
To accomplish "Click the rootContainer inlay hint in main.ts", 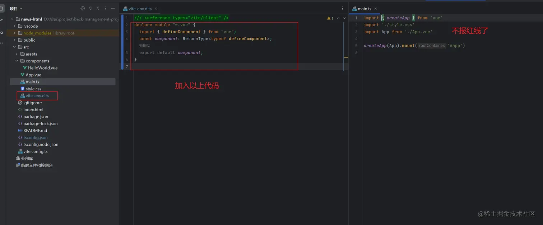I will click(x=432, y=46).
